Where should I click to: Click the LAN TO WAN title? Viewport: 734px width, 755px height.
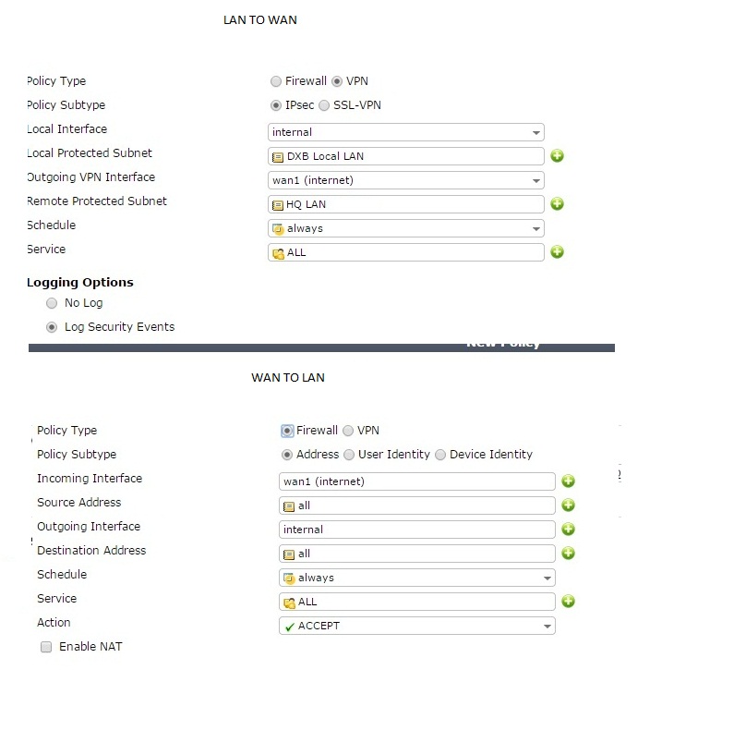tap(260, 20)
